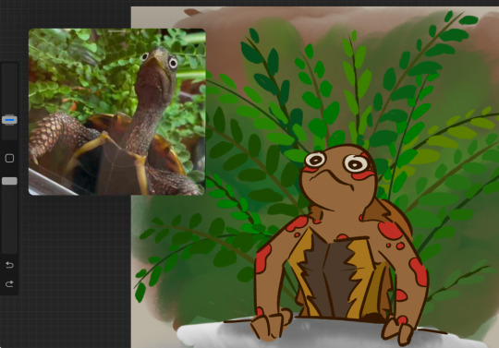Select the turtle reference photo thumbnail
499x348 pixels.
tap(117, 112)
